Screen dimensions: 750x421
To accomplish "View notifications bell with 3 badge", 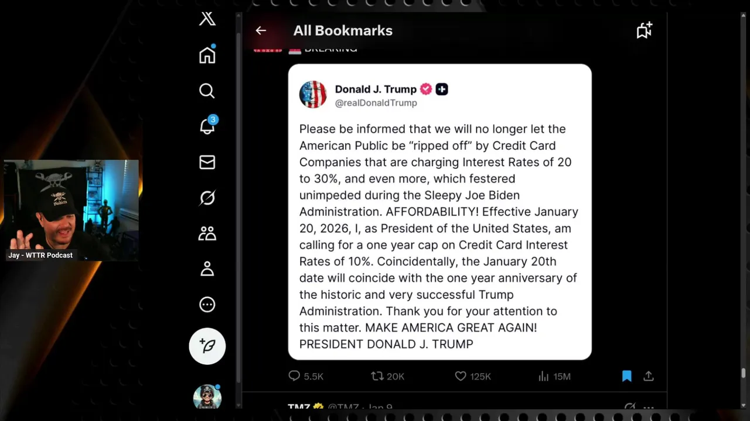I will [x=208, y=125].
